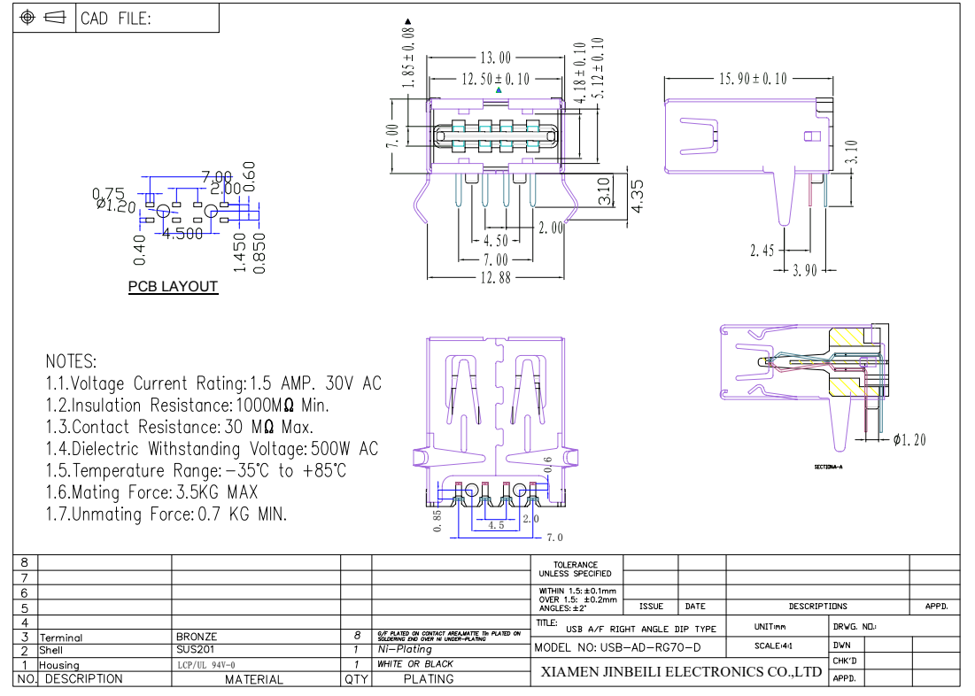The height and width of the screenshot is (696, 975).
Task: Select the 'QTY' column header
Action: tap(356, 680)
